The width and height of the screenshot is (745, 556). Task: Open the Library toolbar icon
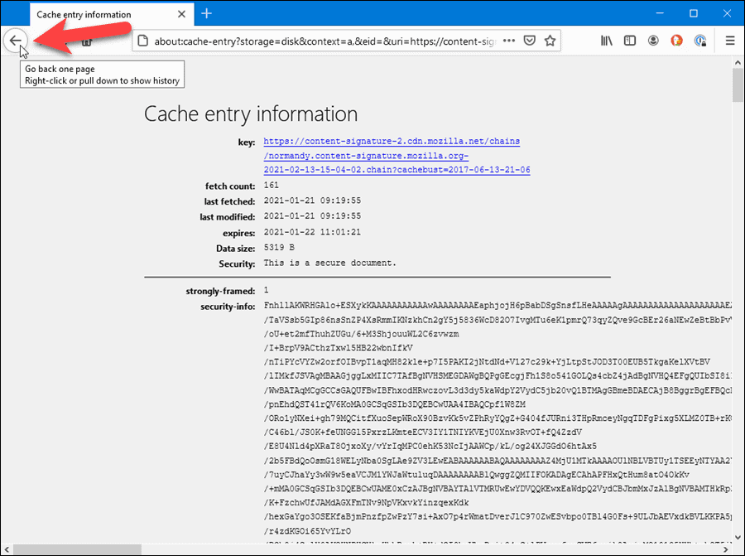pyautogui.click(x=606, y=41)
